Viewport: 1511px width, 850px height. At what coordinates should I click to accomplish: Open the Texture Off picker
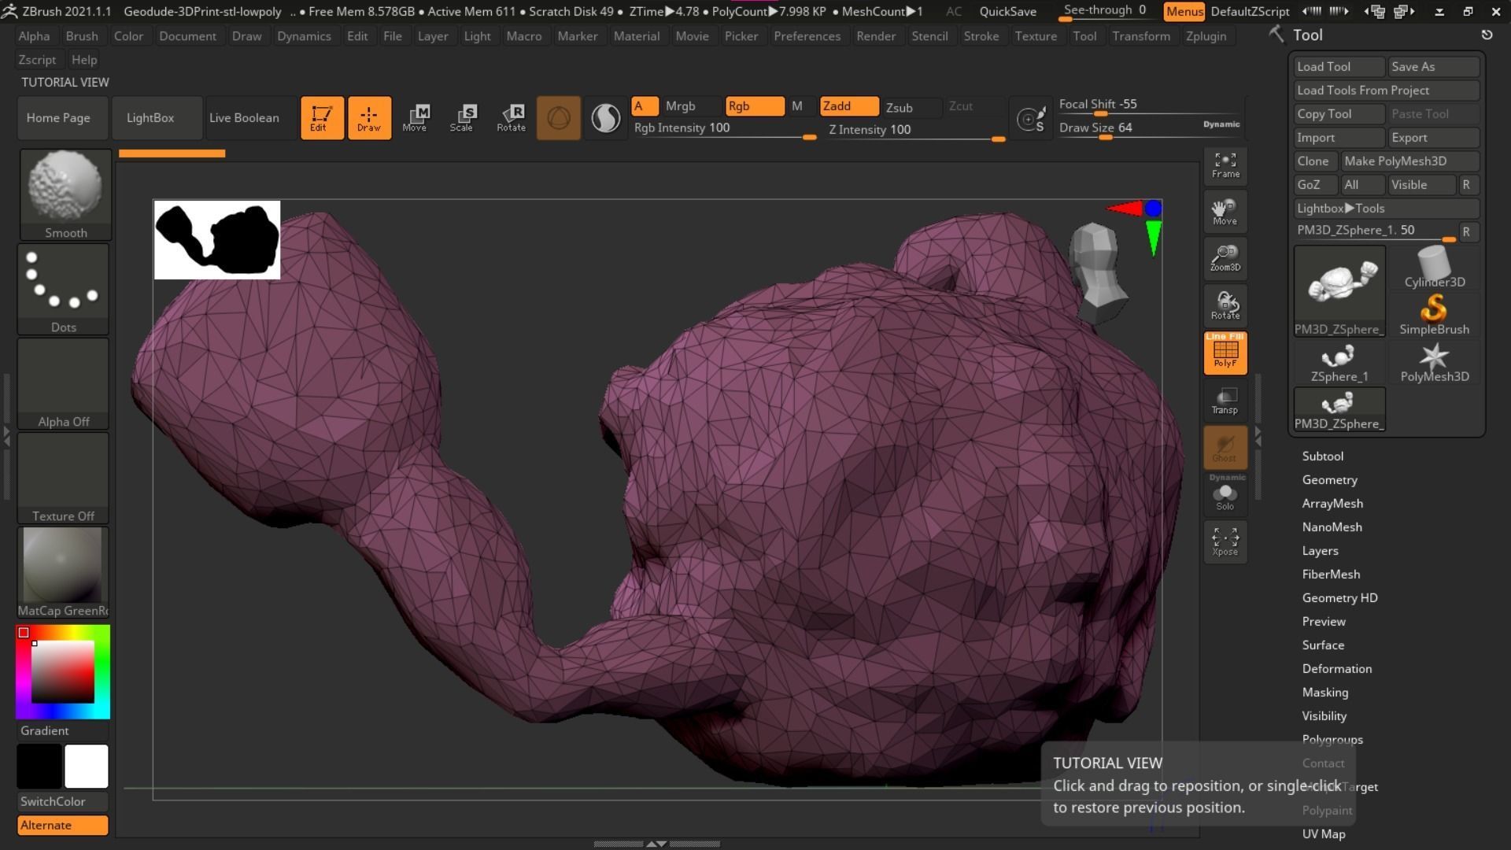coord(63,478)
